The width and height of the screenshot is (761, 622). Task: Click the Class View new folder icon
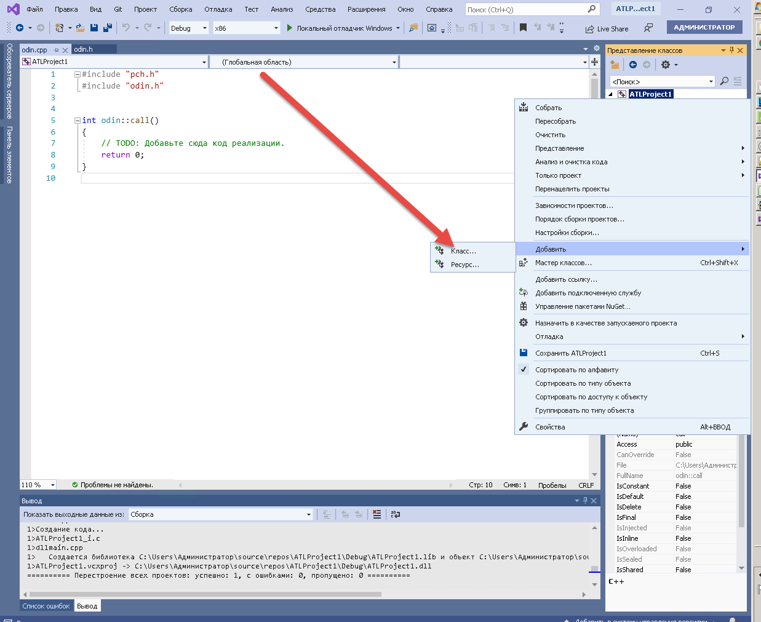(615, 65)
